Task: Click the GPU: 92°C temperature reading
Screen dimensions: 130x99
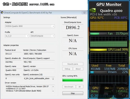Action: pyautogui.click(x=97, y=18)
